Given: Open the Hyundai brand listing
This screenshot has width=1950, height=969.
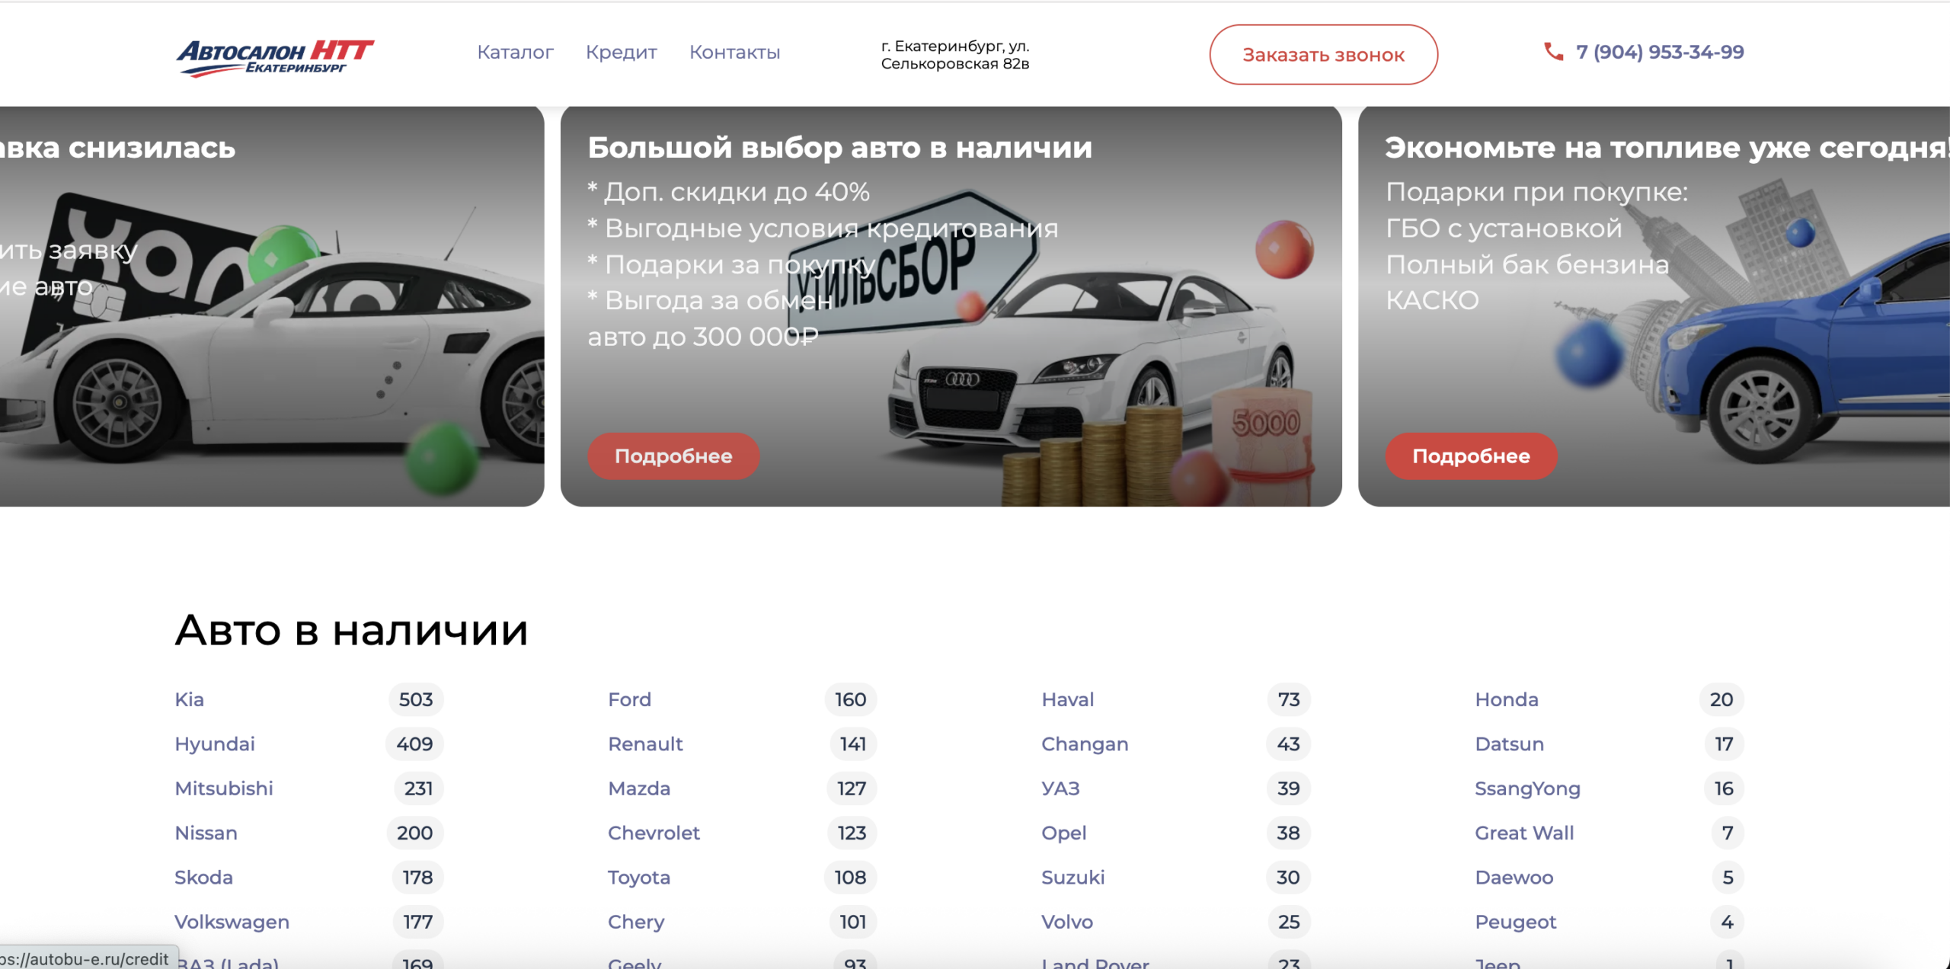Looking at the screenshot, I should (215, 744).
